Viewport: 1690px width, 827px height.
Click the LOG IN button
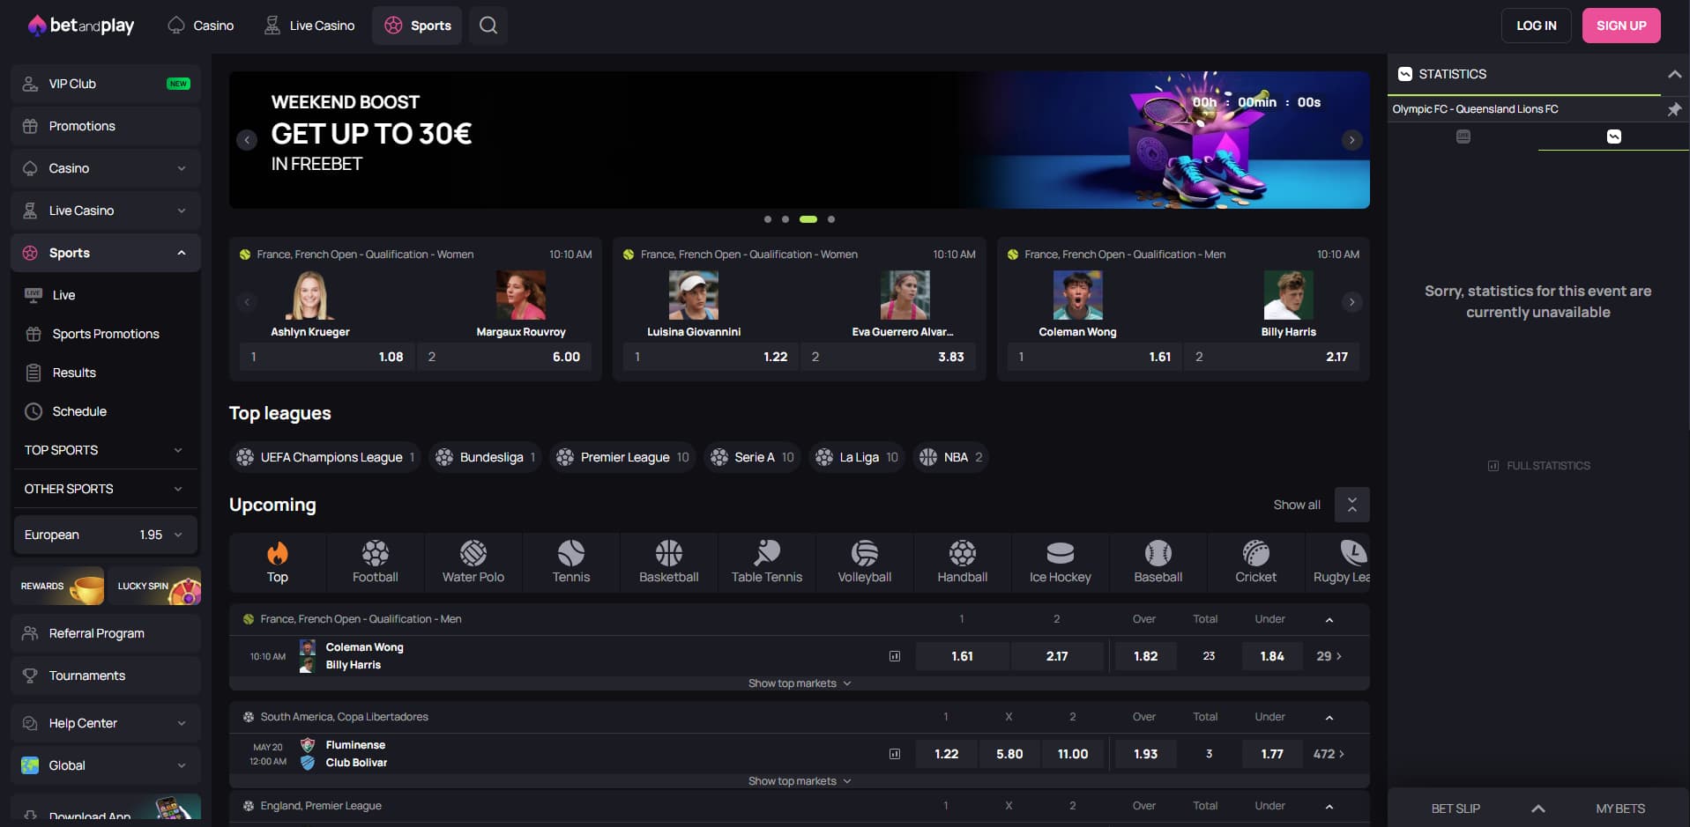[1536, 26]
